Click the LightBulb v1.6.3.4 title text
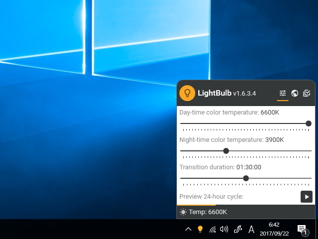 click(x=227, y=93)
